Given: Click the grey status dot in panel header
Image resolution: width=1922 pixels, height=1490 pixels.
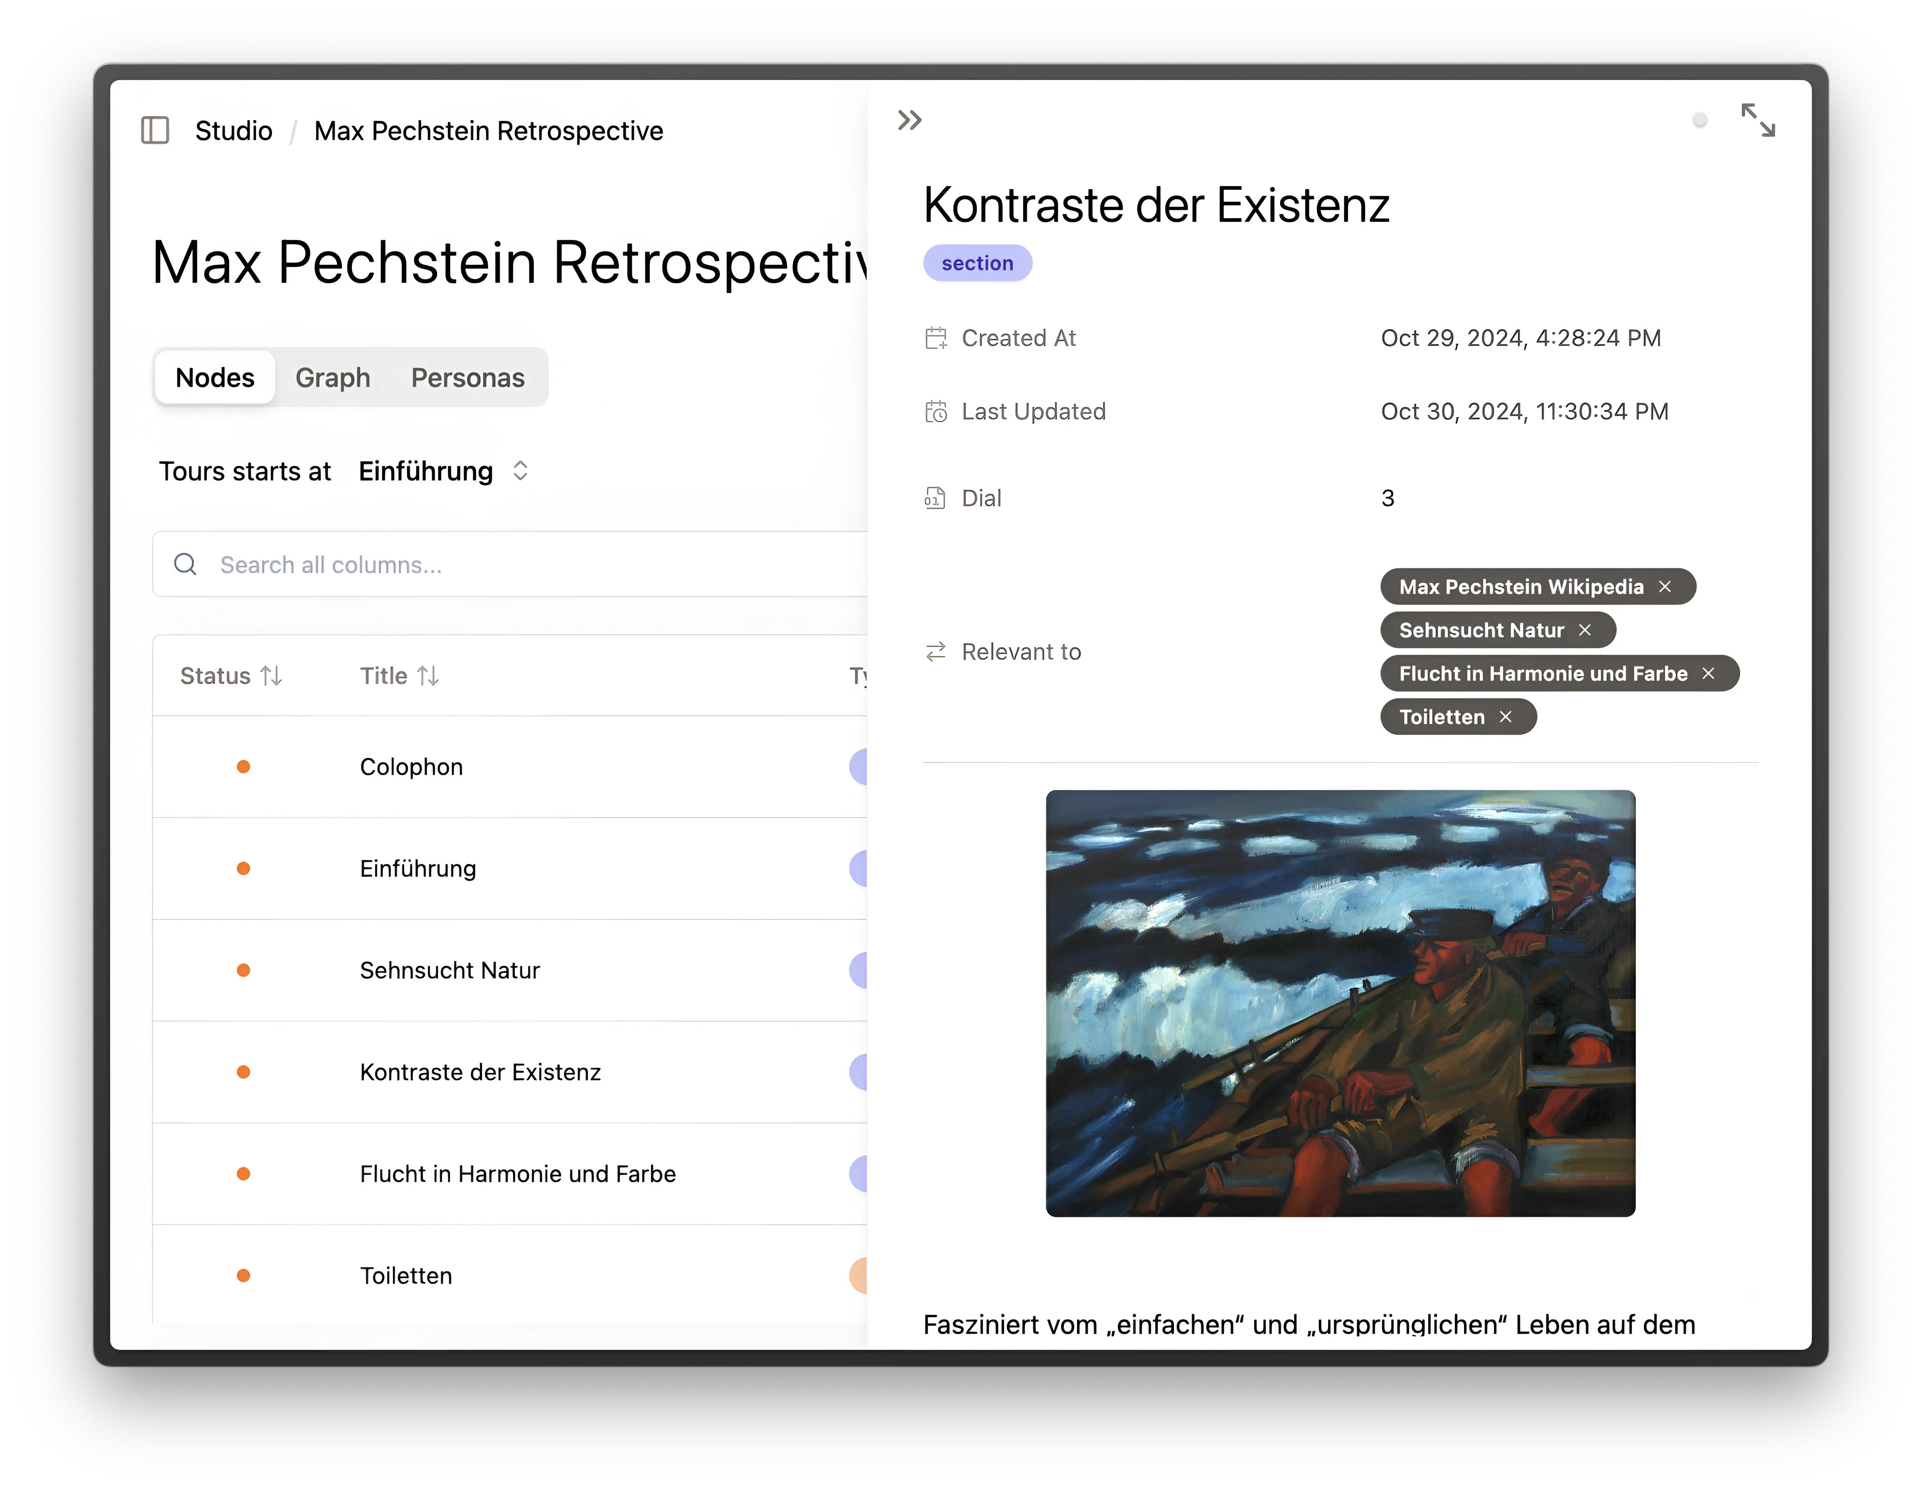Looking at the screenshot, I should point(1699,120).
